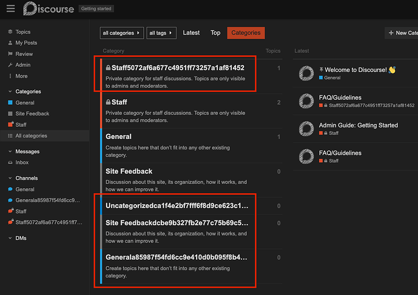
Task: Click the General channel chat bubble icon
Action: (x=10, y=189)
